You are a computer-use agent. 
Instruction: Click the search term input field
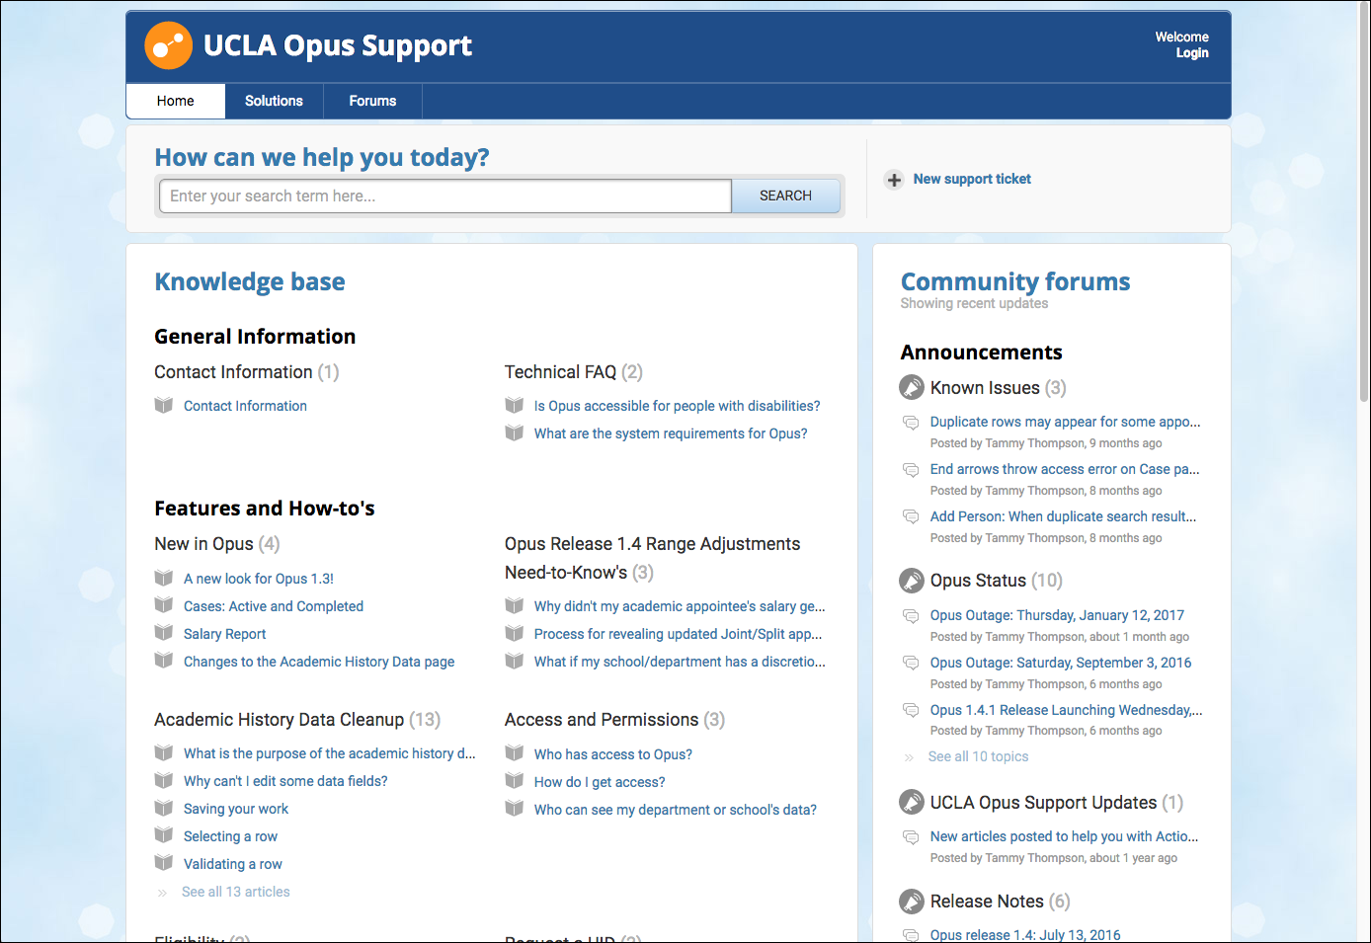(x=445, y=196)
